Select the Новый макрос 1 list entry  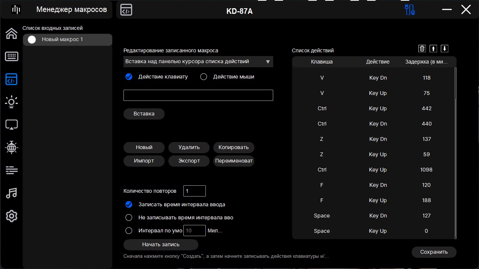point(68,40)
